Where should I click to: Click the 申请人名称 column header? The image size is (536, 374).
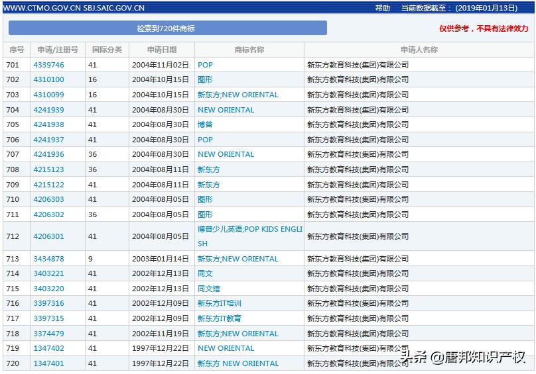click(x=419, y=50)
